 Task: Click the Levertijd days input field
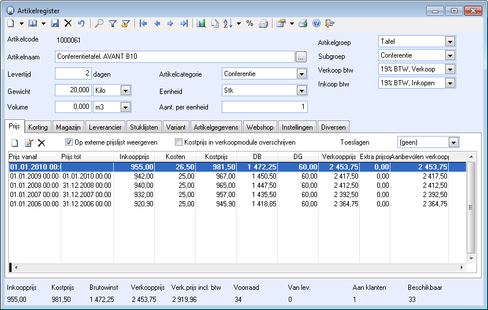[x=73, y=74]
